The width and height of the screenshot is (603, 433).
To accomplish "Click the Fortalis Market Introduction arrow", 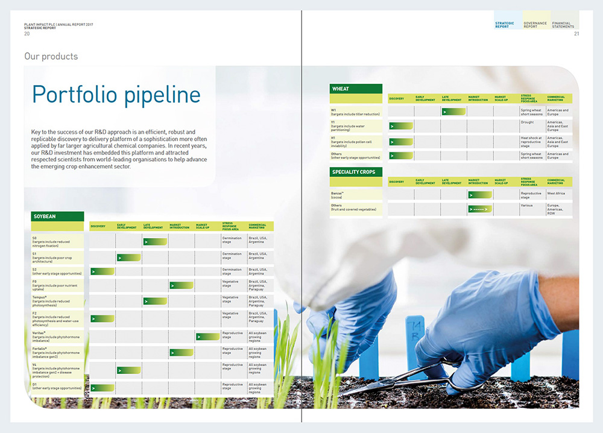I will pyautogui.click(x=182, y=352).
